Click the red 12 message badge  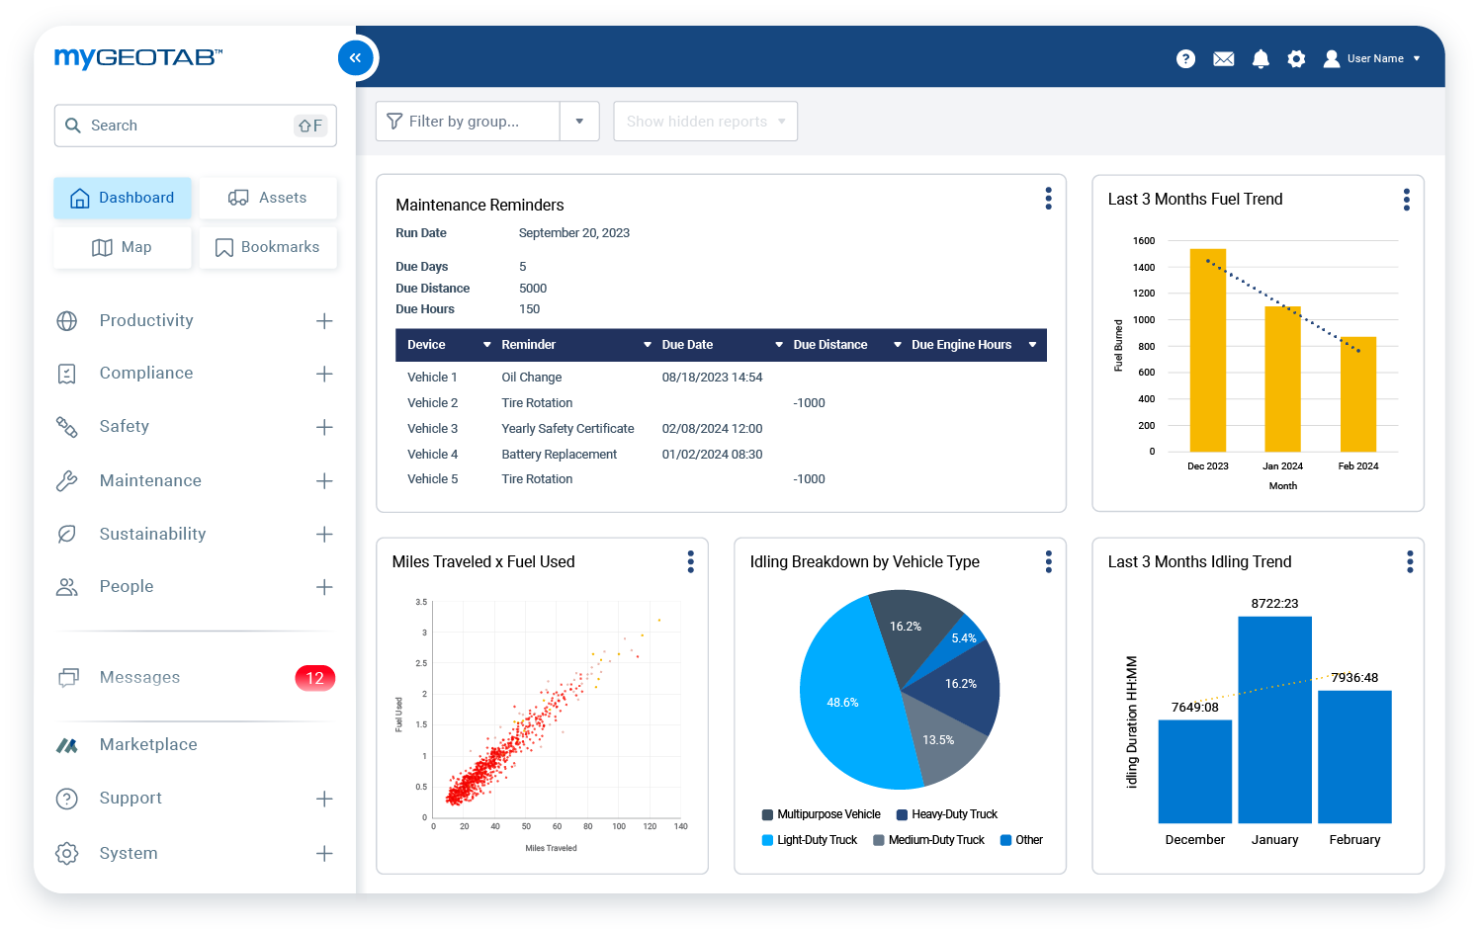click(x=314, y=678)
